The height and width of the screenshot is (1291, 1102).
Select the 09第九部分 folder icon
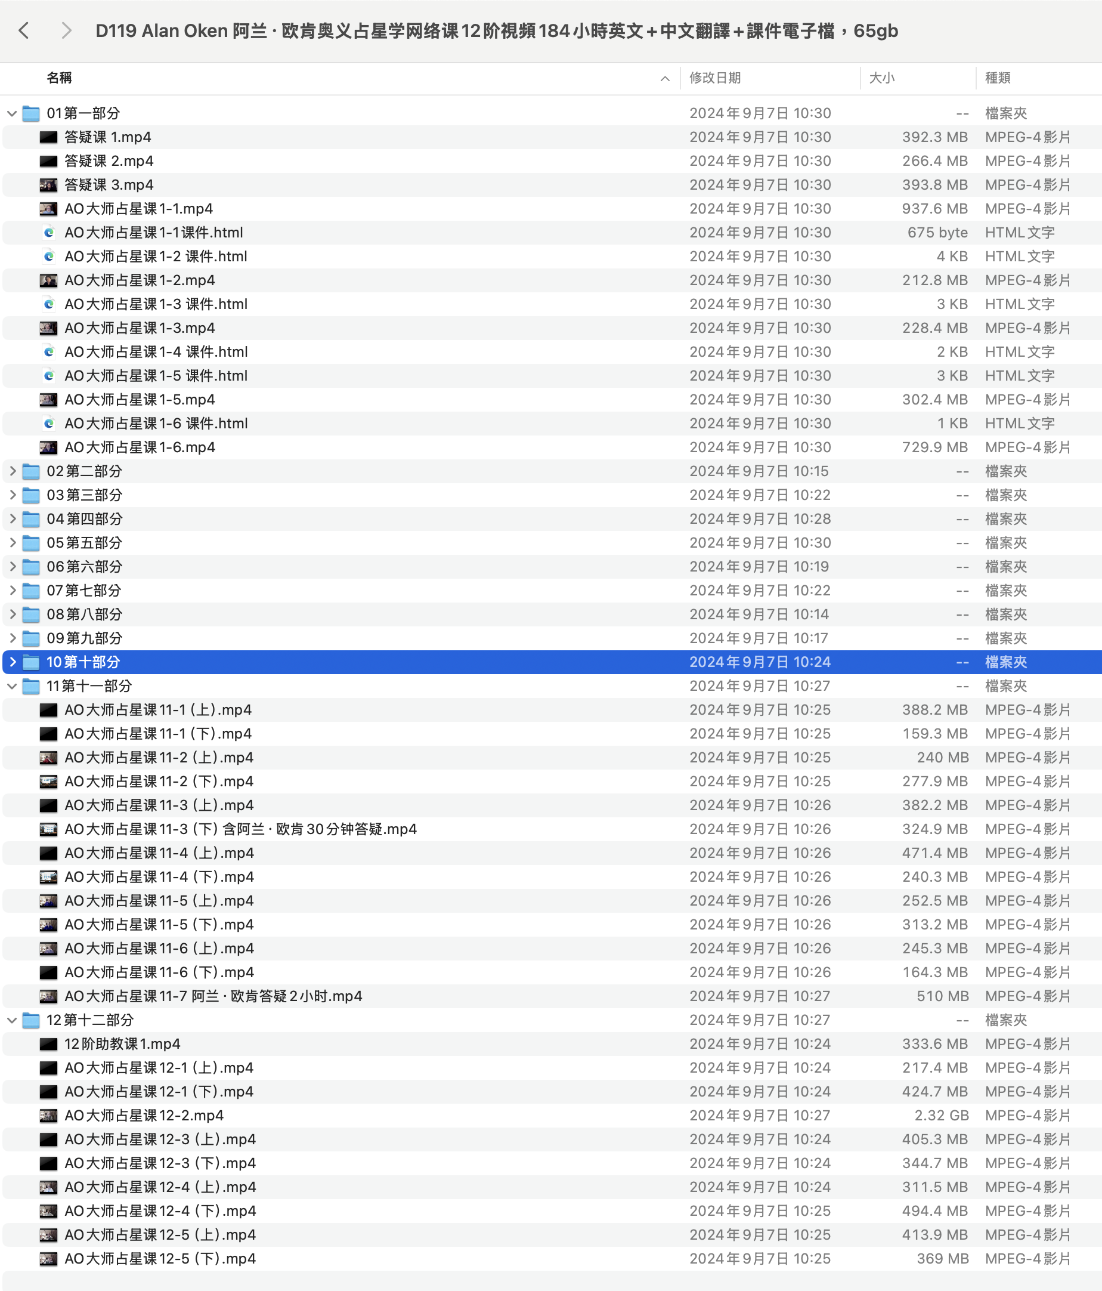tap(31, 638)
